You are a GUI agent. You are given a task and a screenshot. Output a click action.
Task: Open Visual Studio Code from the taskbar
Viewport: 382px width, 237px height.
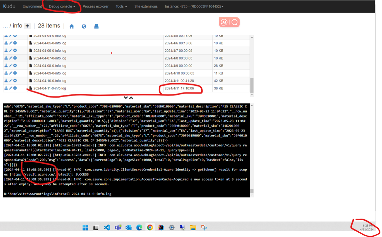click(107, 227)
